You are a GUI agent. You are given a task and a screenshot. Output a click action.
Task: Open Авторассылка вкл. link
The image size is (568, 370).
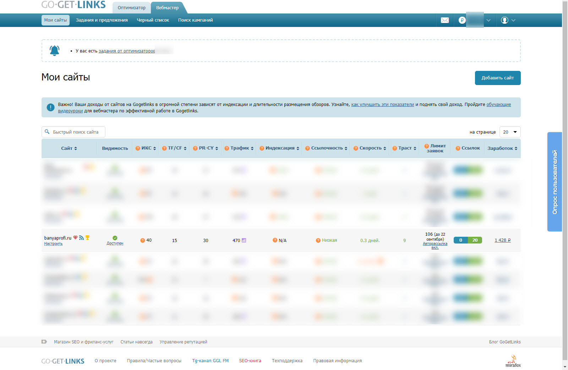[x=435, y=246]
